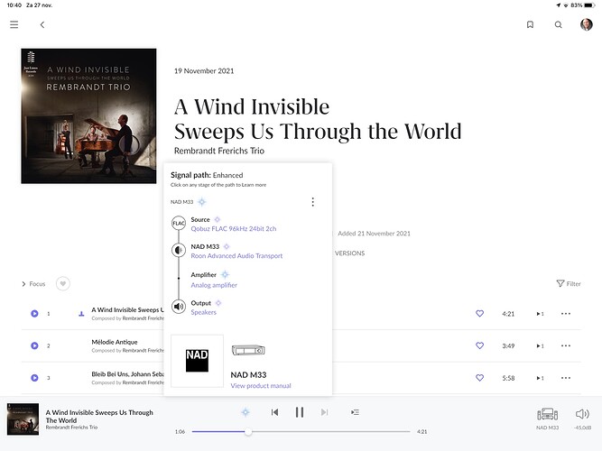Image resolution: width=602 pixels, height=451 pixels.
Task: Click the playback progress slider handle
Action: pos(248,431)
